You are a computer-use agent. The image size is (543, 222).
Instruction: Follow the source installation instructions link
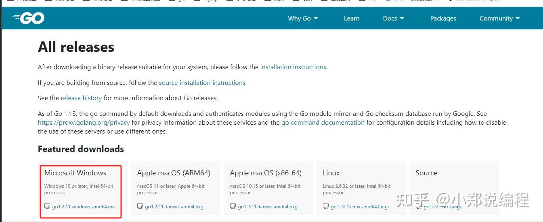[202, 83]
